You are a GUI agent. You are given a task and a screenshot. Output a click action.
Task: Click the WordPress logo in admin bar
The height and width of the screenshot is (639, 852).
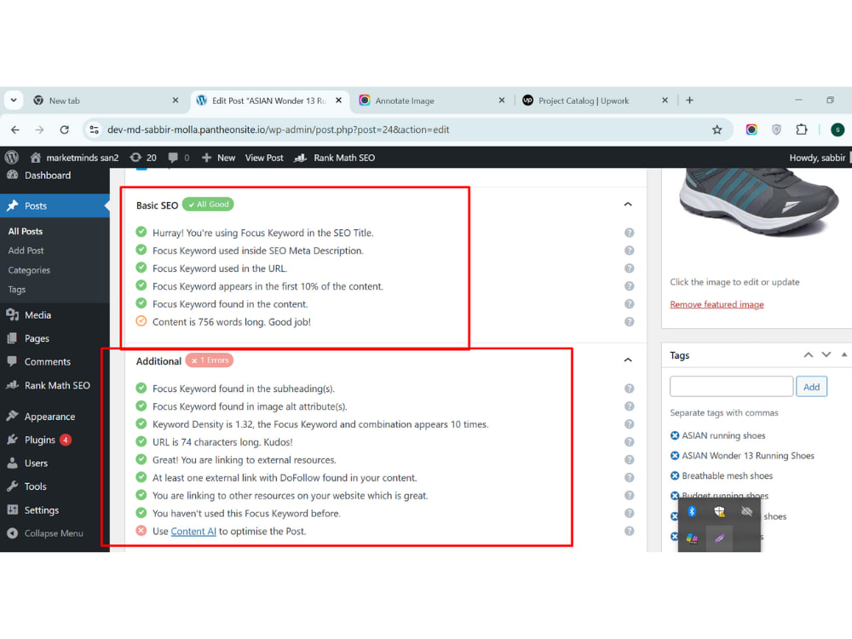11,158
